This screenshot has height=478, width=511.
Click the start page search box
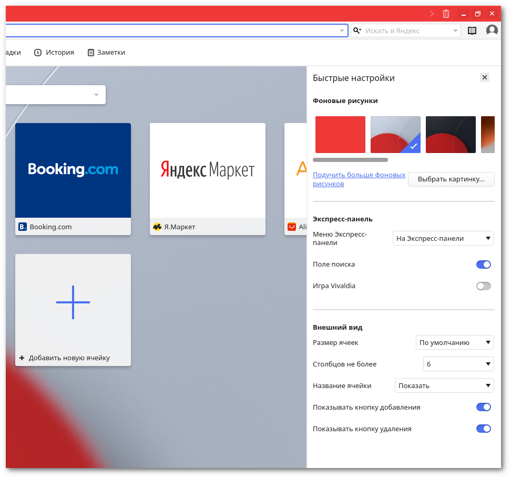click(55, 95)
